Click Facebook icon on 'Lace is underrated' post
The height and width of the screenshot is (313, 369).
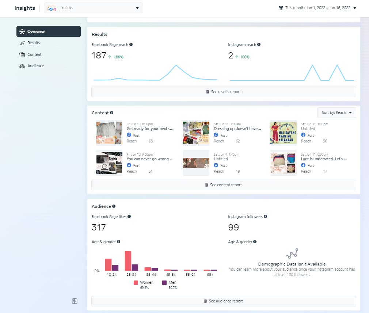point(303,165)
